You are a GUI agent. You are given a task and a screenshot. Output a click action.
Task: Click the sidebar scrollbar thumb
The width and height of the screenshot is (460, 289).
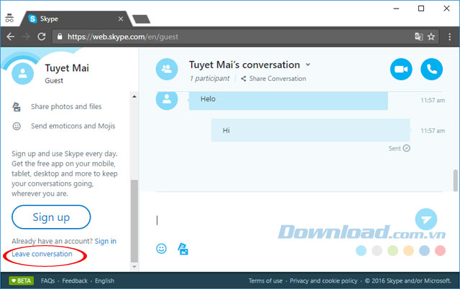[134, 221]
